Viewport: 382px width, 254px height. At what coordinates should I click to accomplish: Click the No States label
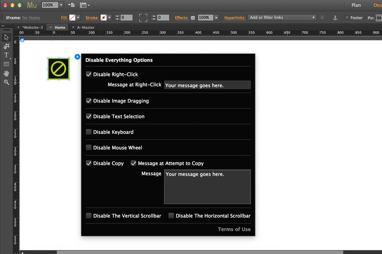click(x=31, y=18)
